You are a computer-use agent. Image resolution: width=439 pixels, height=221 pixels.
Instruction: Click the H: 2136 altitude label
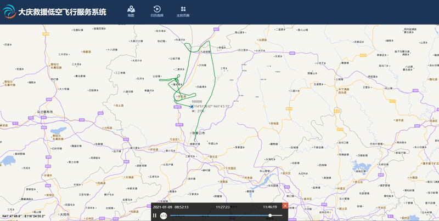click(198, 111)
